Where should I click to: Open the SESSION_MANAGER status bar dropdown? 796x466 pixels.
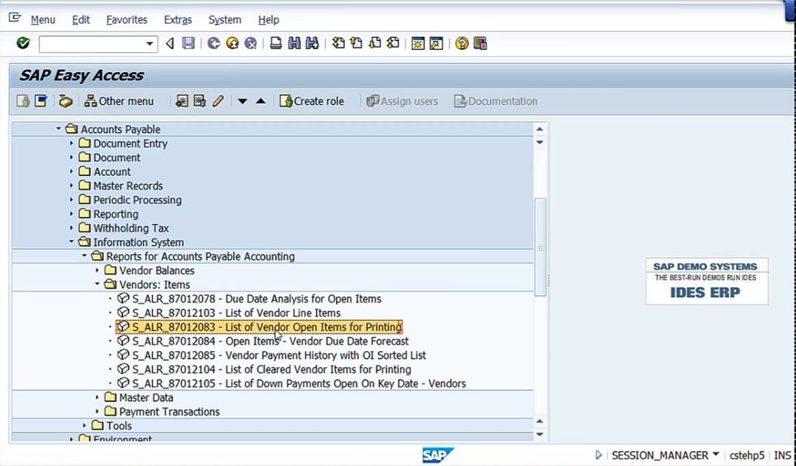[716, 454]
